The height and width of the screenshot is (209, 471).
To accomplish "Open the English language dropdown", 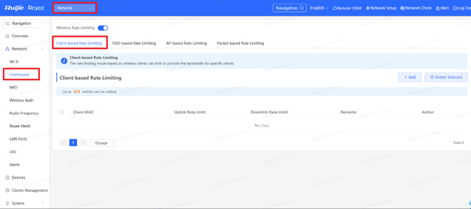I will 319,8.
